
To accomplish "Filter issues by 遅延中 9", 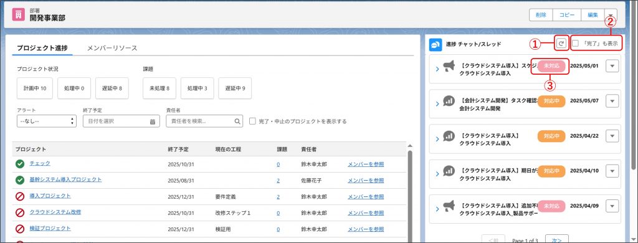I will coord(235,88).
